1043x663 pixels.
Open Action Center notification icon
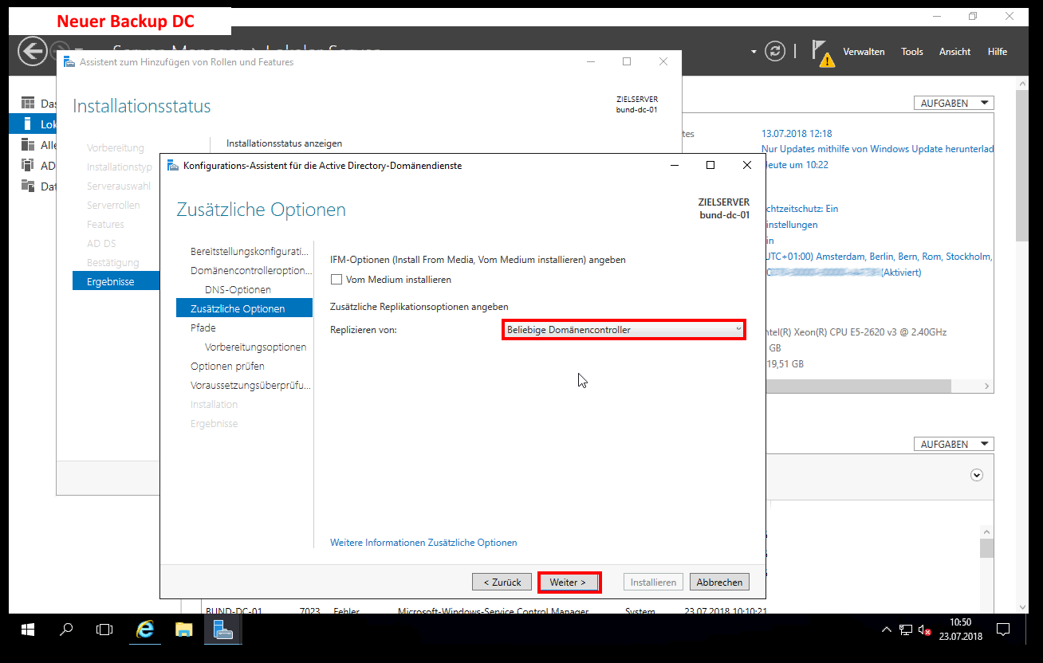click(1004, 630)
